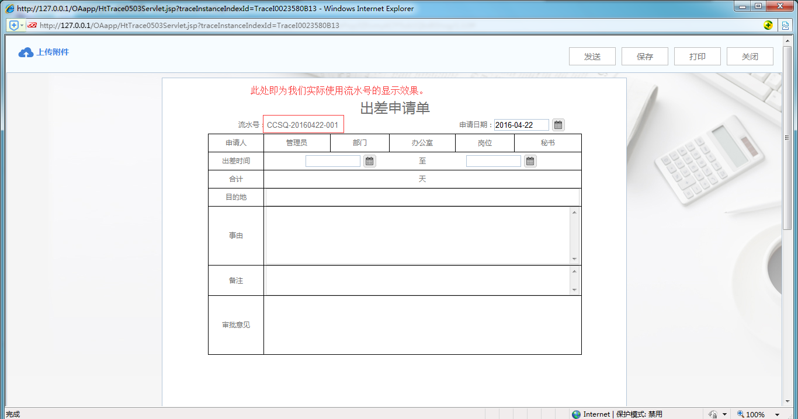The width and height of the screenshot is (798, 419).
Task: Click the Internet zone globe icon
Action: [x=577, y=414]
